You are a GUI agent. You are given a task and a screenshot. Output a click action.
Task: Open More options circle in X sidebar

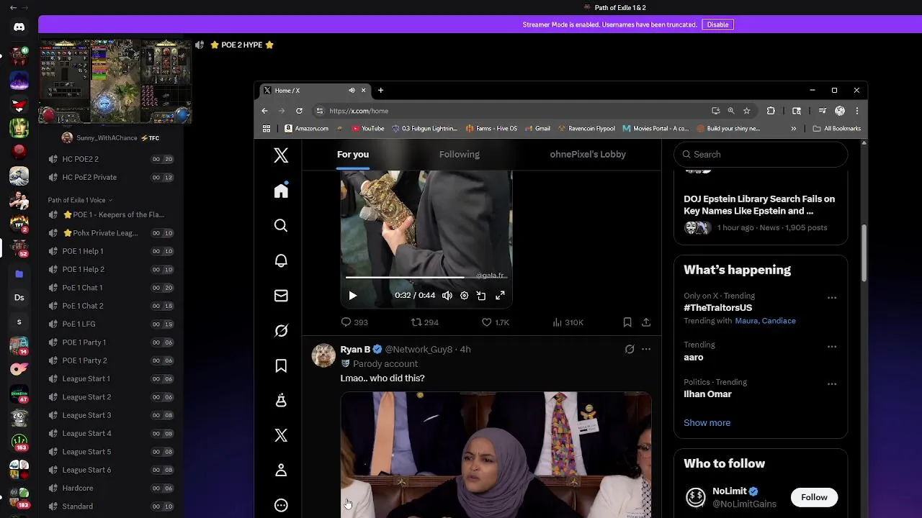pyautogui.click(x=281, y=505)
